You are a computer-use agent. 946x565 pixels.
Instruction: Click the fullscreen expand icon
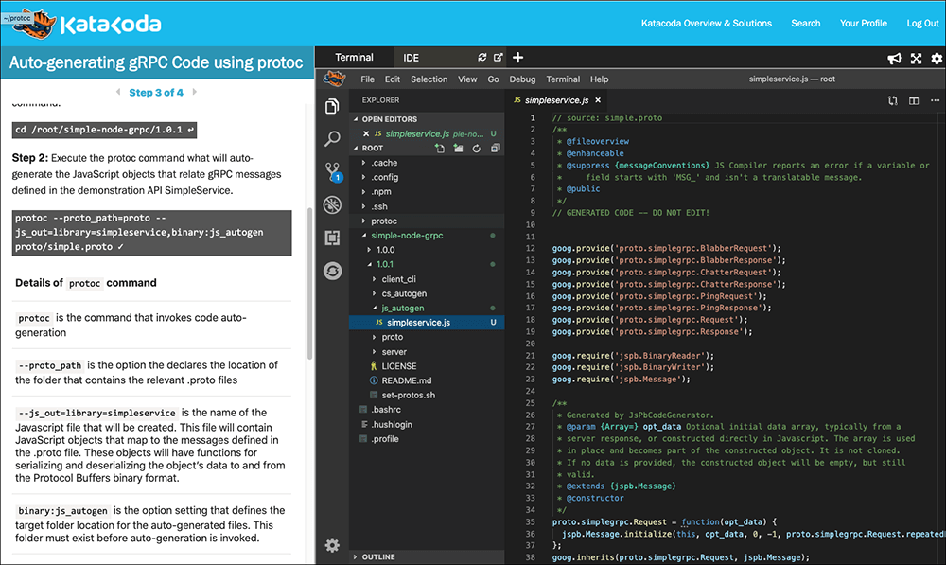(916, 58)
